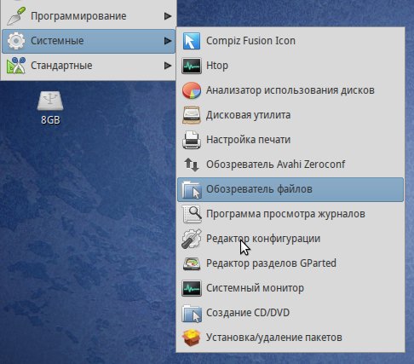This screenshot has height=364, width=414.
Task: Click the log viewer magnifier icon
Action: click(x=192, y=214)
